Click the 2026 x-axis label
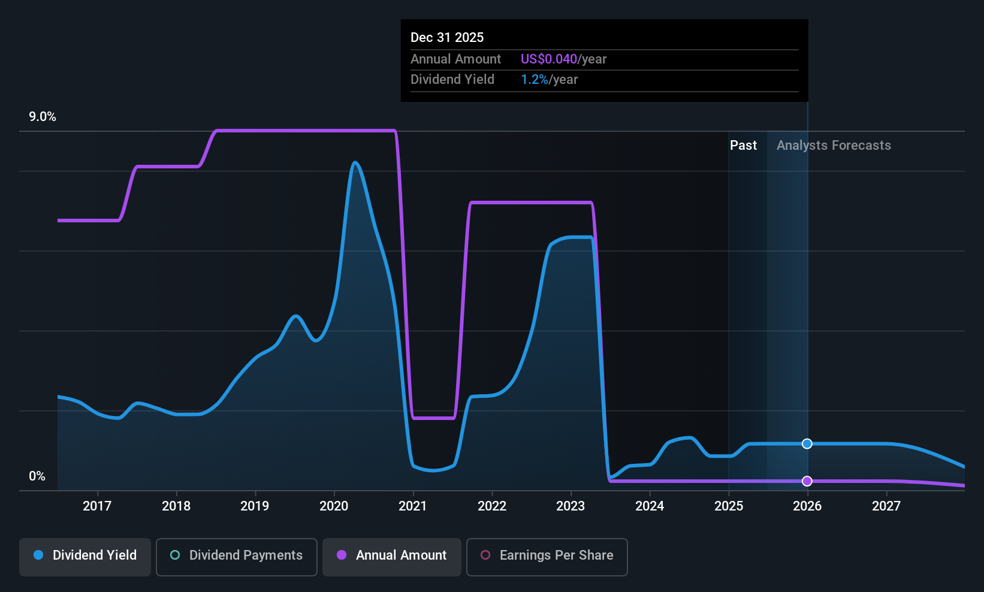The image size is (984, 592). tap(807, 506)
